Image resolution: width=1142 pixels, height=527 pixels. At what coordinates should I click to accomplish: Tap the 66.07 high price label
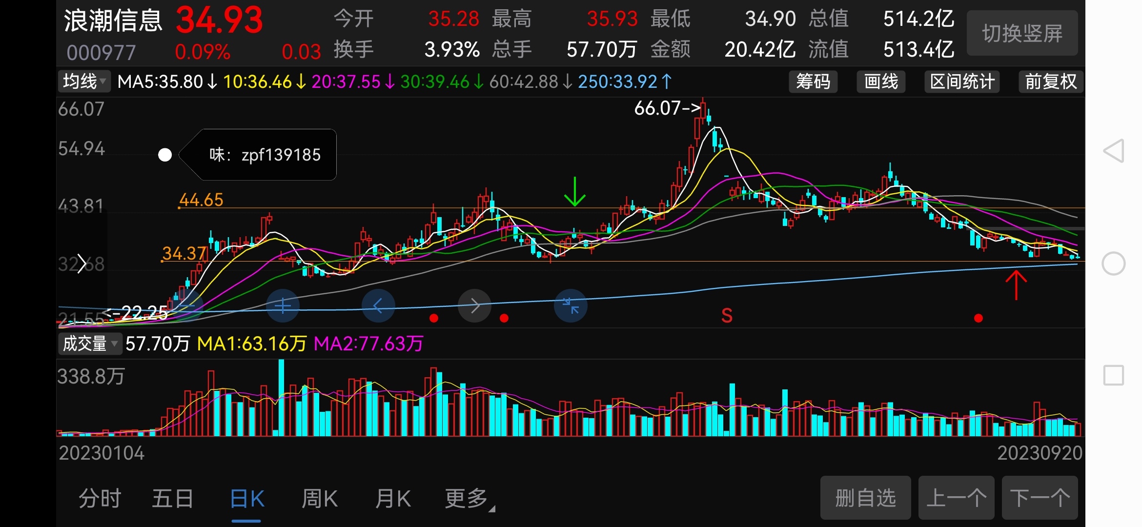point(667,108)
